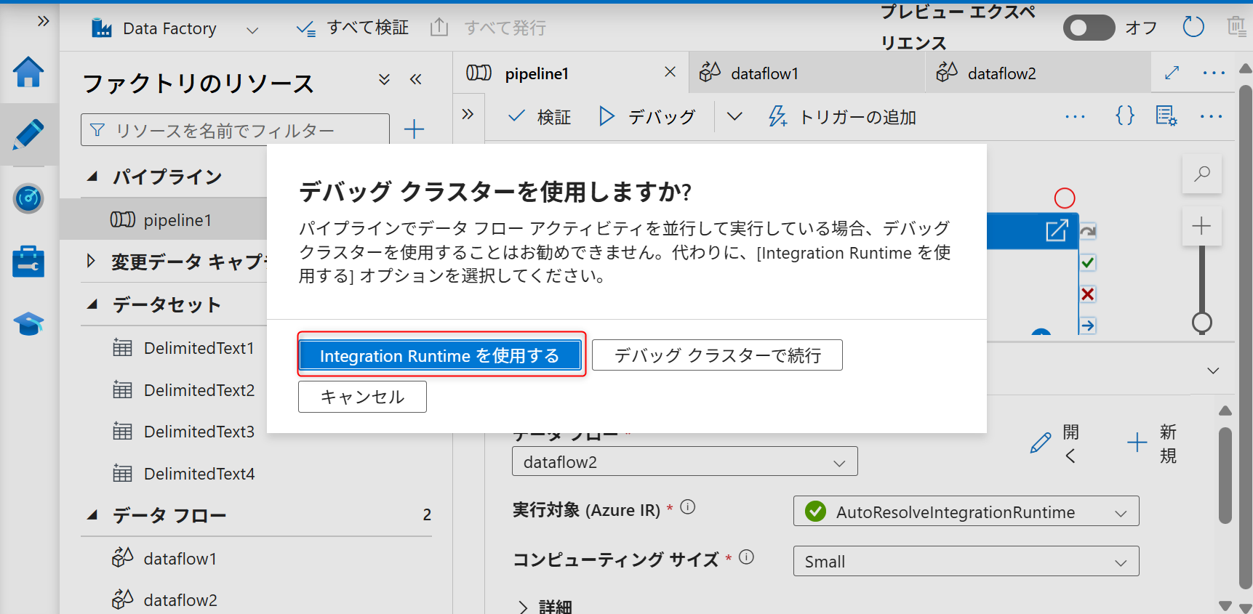Click デバッグ クラスターで続行 button
Screen dimensions: 1253x614
(717, 355)
